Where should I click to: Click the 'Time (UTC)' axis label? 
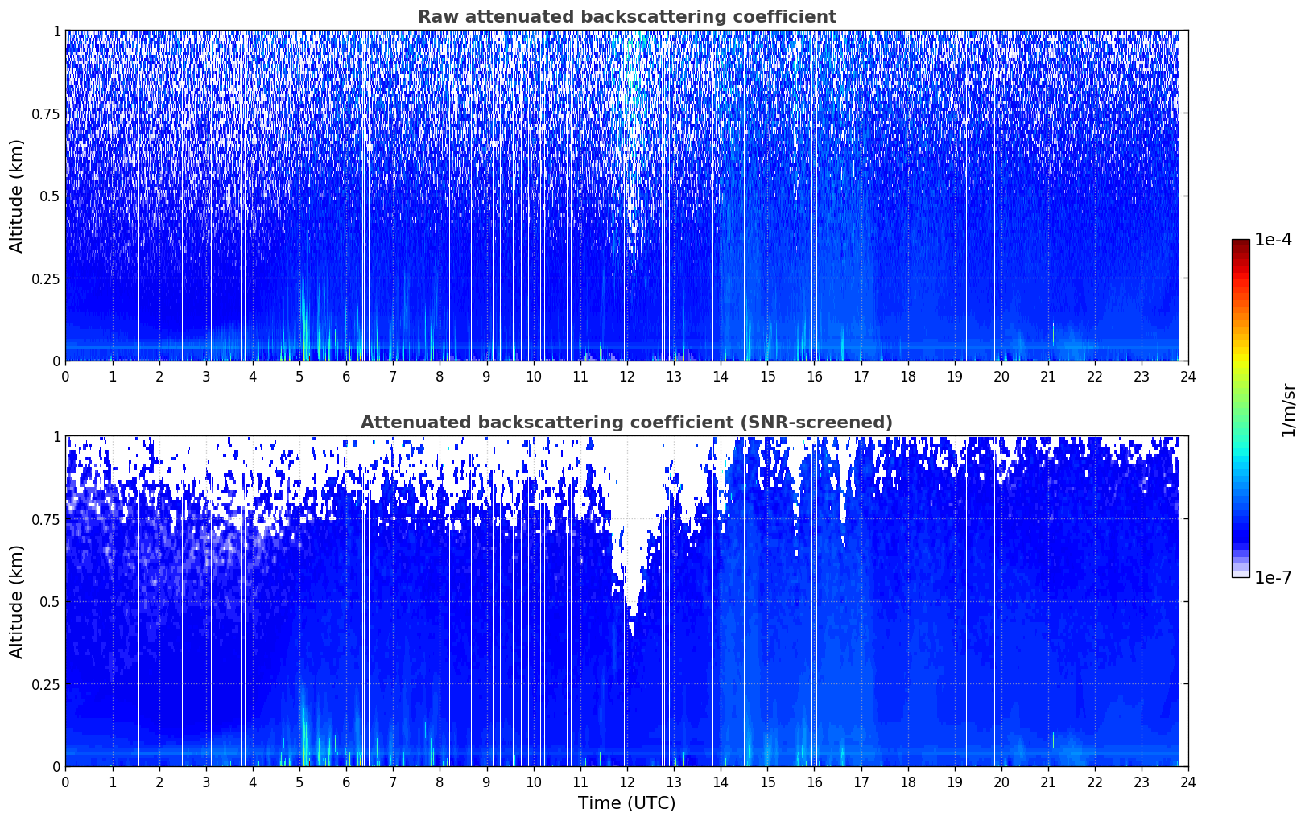point(626,803)
